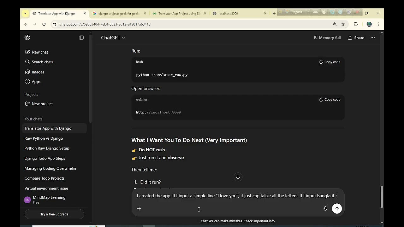404x227 pixels.
Task: Copy code from the bash block
Action: [x=330, y=62]
